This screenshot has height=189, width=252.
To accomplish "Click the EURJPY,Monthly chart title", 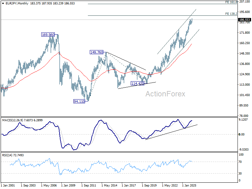I will point(17,3).
